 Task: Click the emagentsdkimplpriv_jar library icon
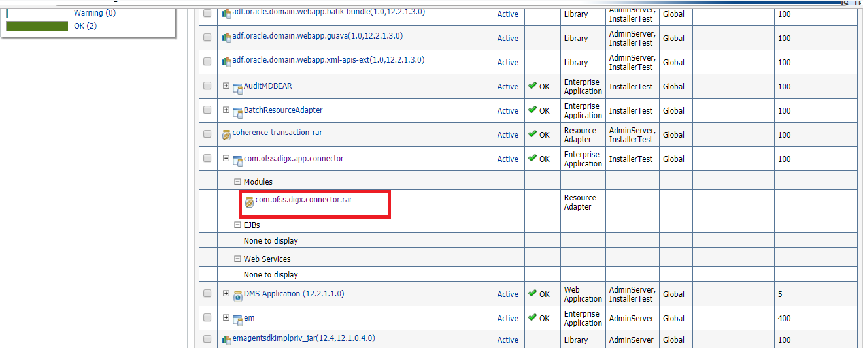227,340
